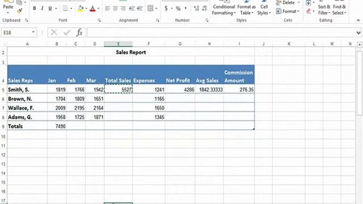Apply Comma Style format
Screen dimensions: 363x204
tap(185, 8)
